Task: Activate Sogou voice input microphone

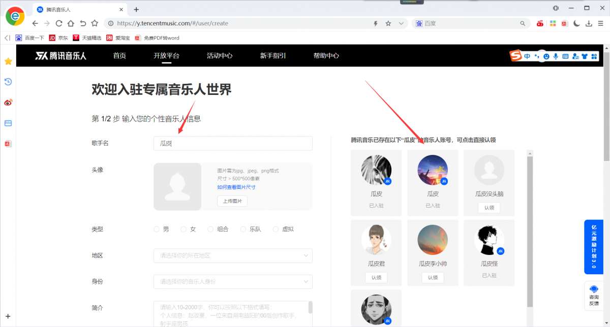Action: click(556, 57)
